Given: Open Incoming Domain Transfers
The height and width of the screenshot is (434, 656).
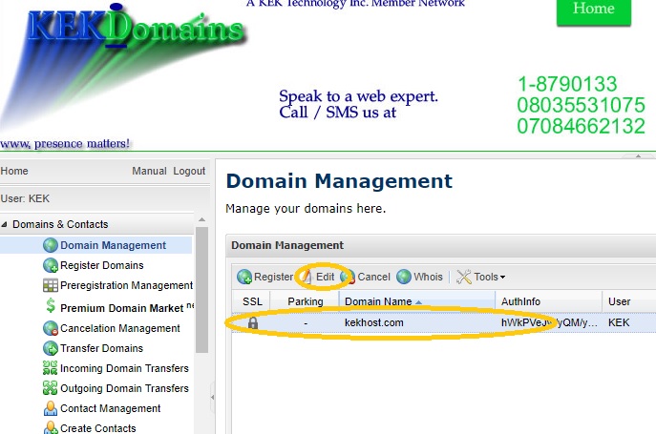Looking at the screenshot, I should click(x=124, y=368).
